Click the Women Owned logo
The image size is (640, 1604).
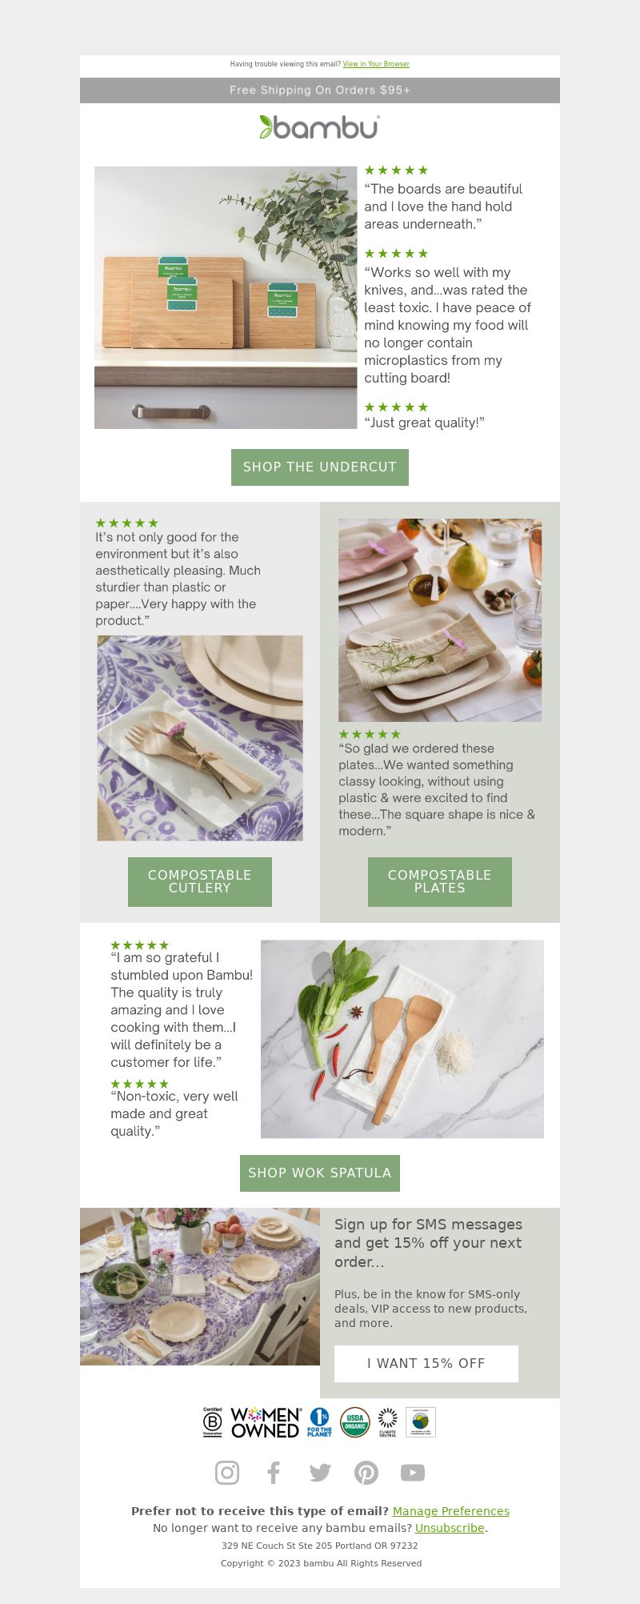[x=266, y=1422]
